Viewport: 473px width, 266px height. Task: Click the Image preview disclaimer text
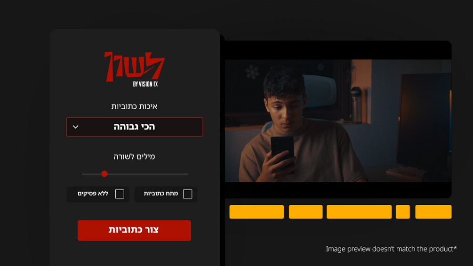pos(391,249)
